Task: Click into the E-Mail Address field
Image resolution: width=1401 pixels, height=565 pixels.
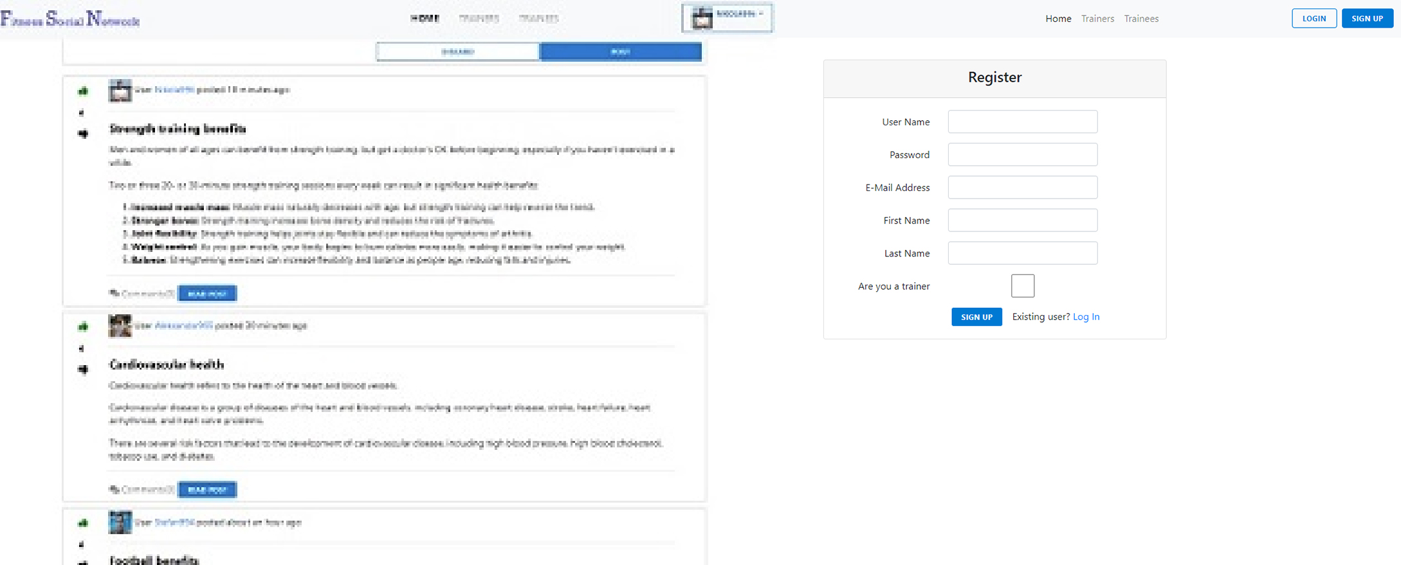Action: 1022,188
